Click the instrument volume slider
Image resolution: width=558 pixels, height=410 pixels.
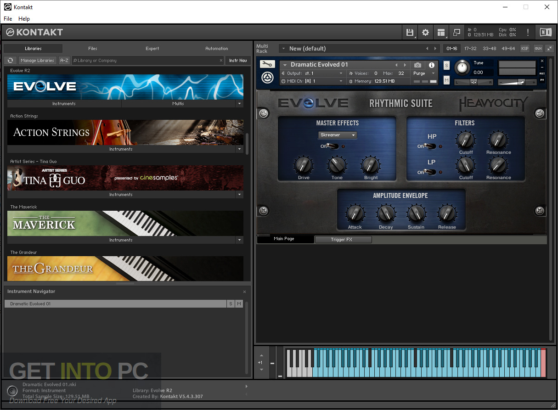tap(518, 82)
